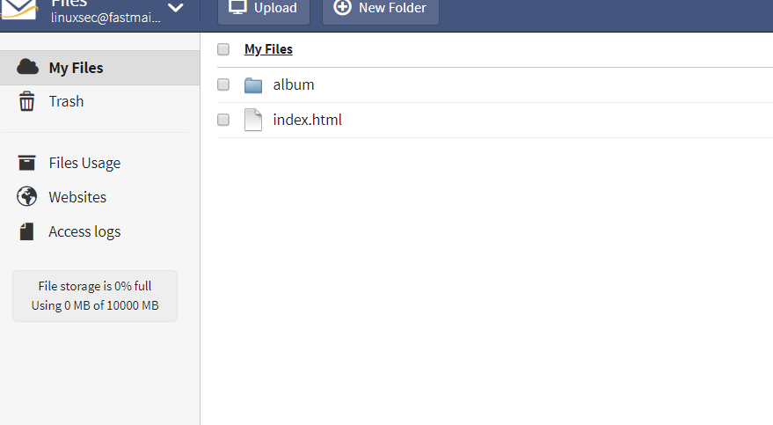Expand the account switcher chevron
The image size is (773, 425).
click(x=176, y=8)
